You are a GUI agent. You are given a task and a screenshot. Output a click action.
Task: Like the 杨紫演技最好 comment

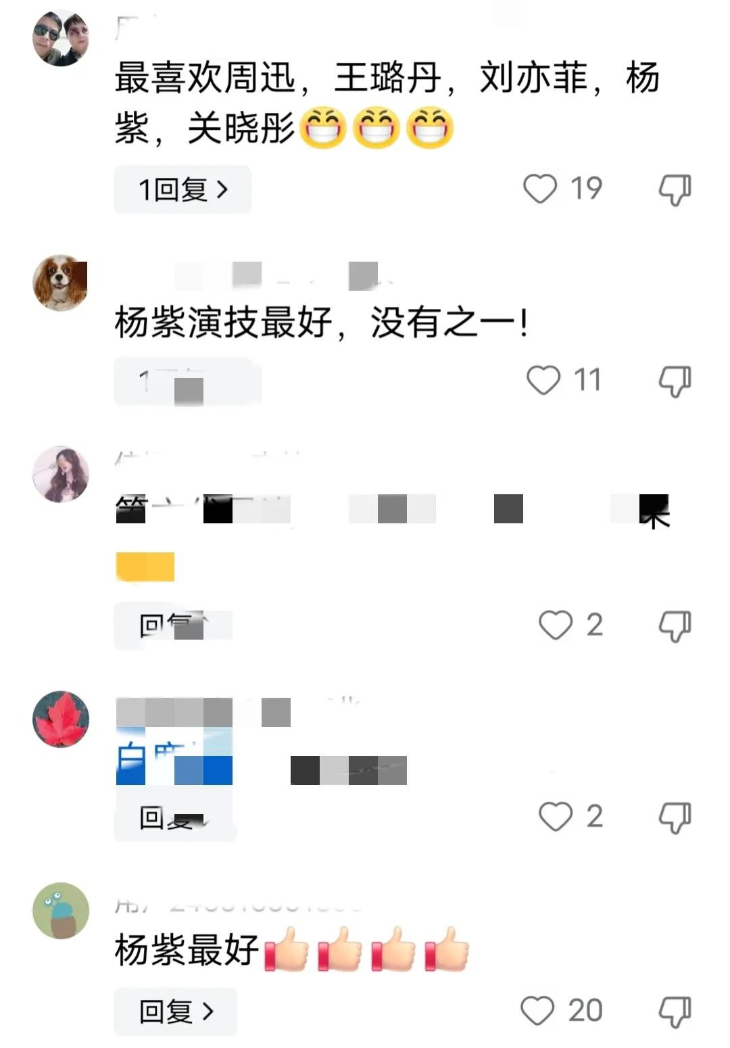click(x=543, y=379)
